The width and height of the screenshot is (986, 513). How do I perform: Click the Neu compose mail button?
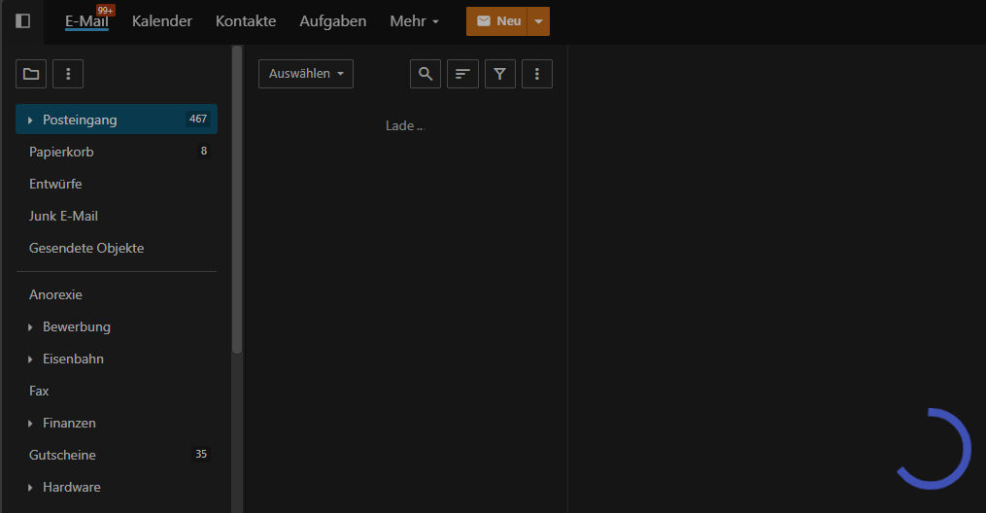497,21
